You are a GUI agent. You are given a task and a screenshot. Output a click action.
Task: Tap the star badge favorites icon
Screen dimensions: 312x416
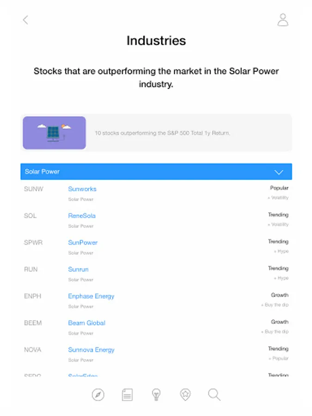[x=185, y=395]
